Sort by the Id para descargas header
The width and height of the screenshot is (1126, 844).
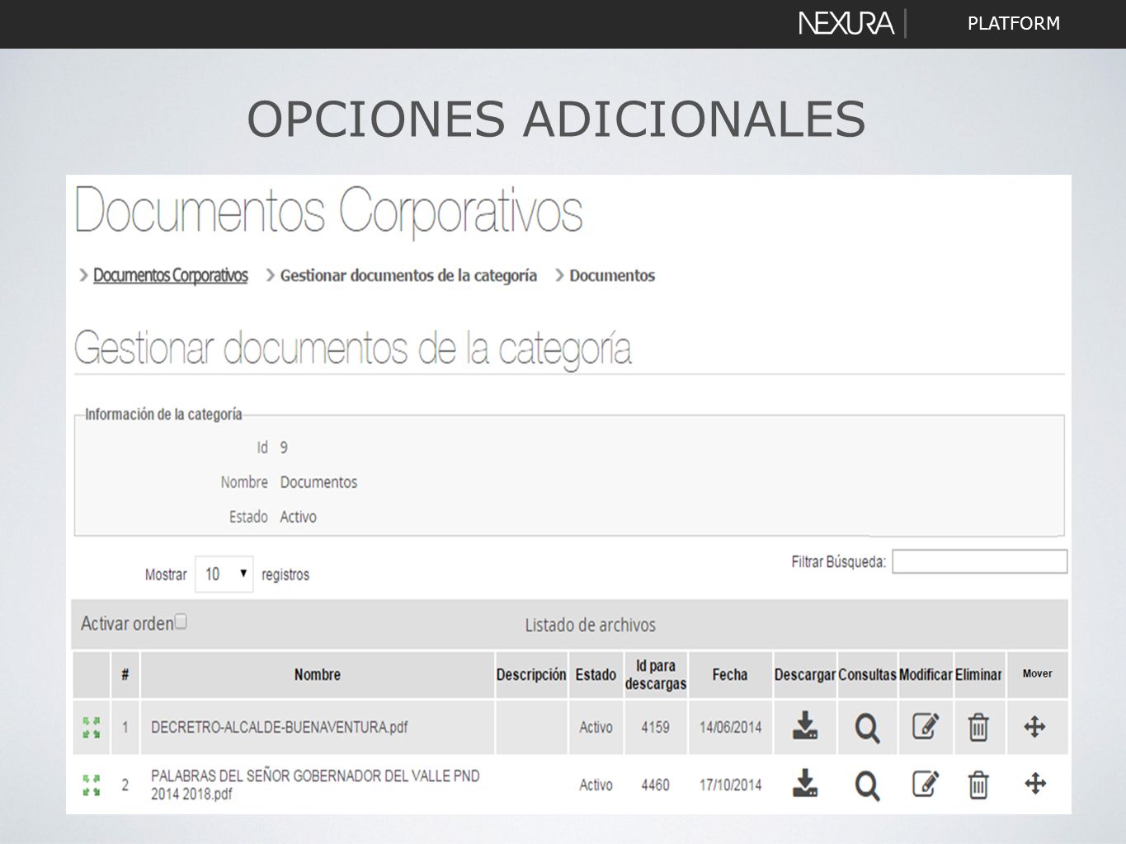pos(656,674)
